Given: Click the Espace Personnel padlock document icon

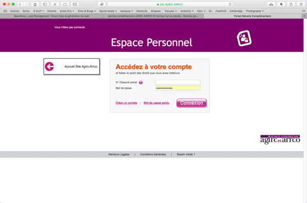Looking at the screenshot, I should coord(244,38).
